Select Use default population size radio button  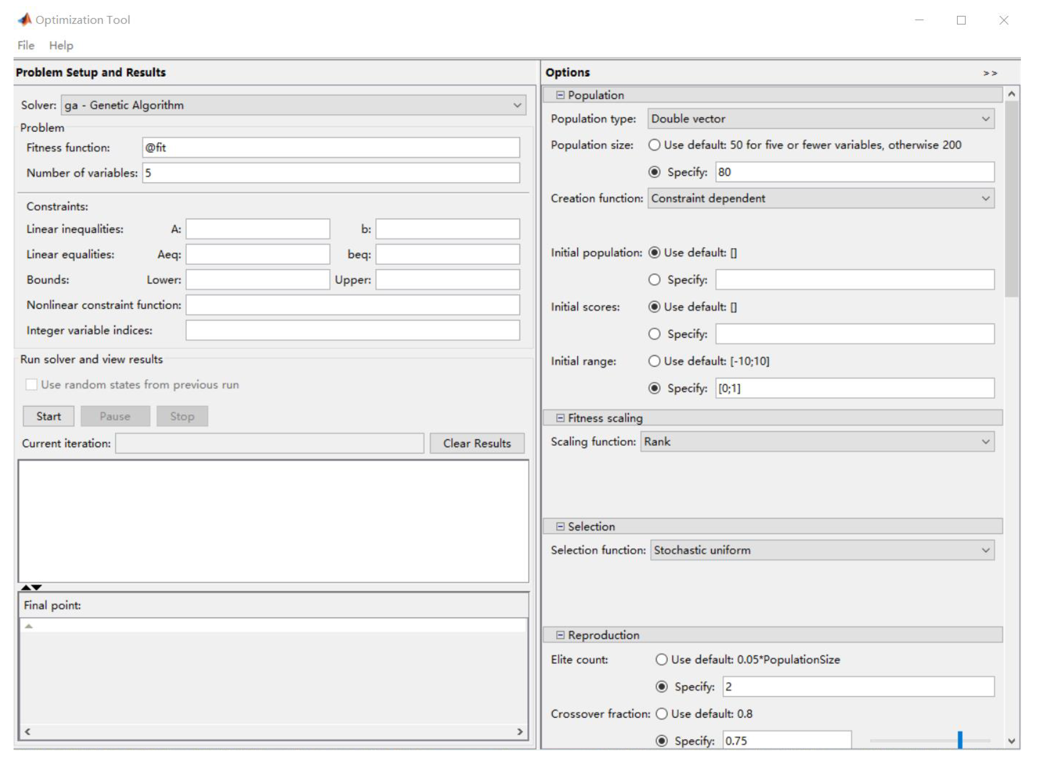[x=654, y=145]
